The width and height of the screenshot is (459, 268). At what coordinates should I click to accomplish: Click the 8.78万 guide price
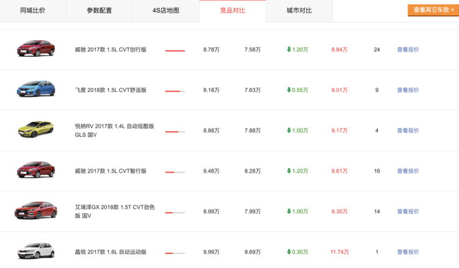coord(211,50)
